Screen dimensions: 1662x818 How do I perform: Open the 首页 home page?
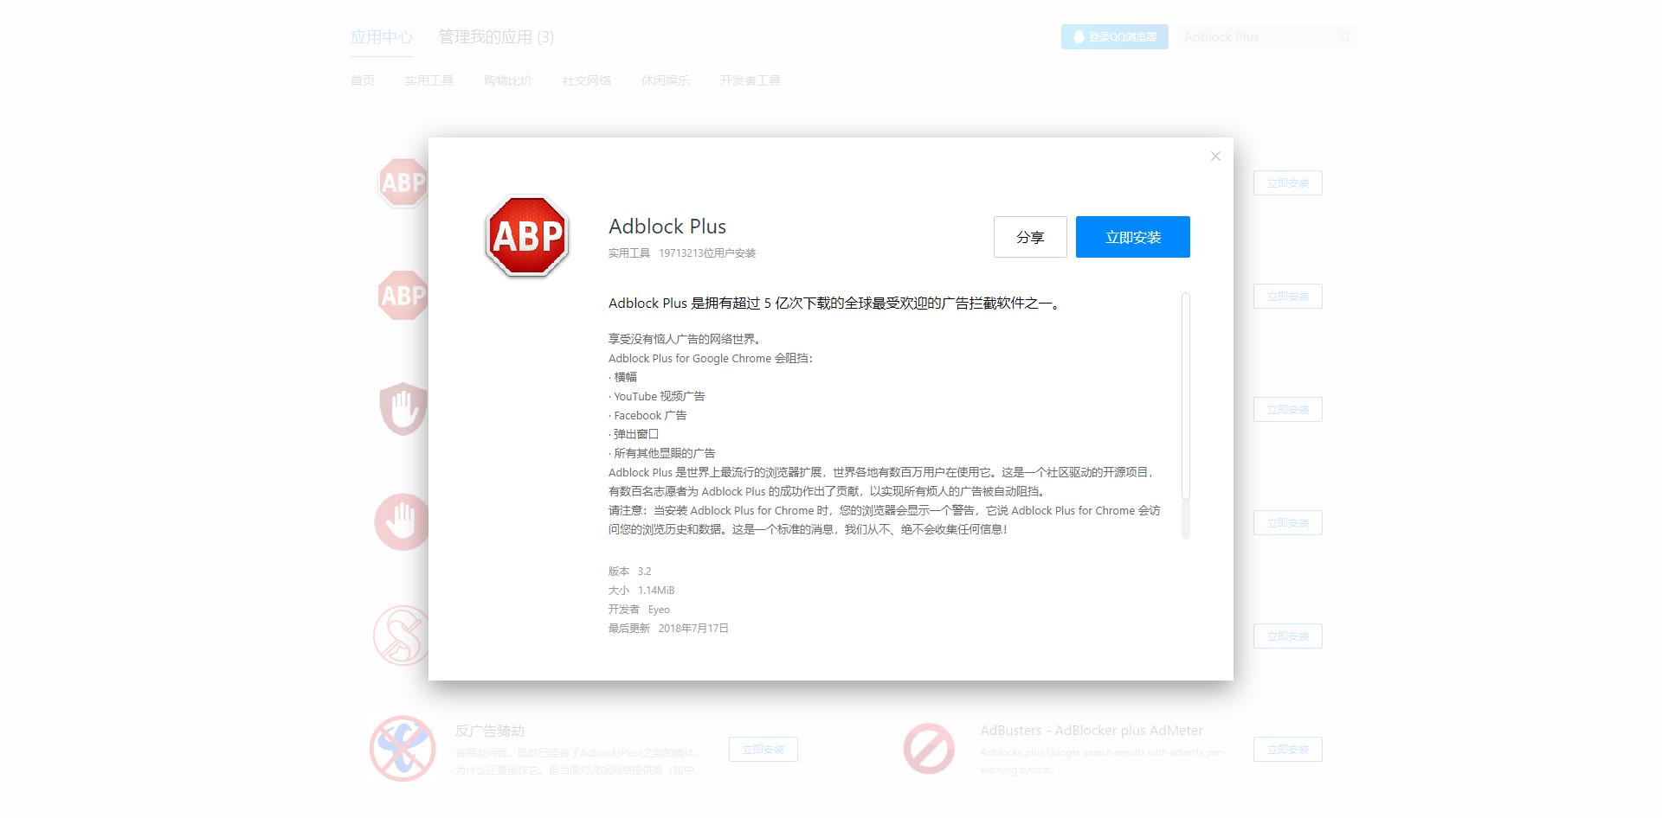pyautogui.click(x=362, y=80)
